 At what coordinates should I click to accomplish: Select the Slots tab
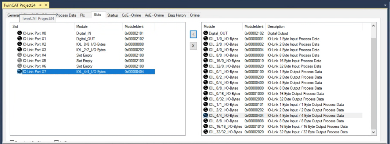coord(98,15)
